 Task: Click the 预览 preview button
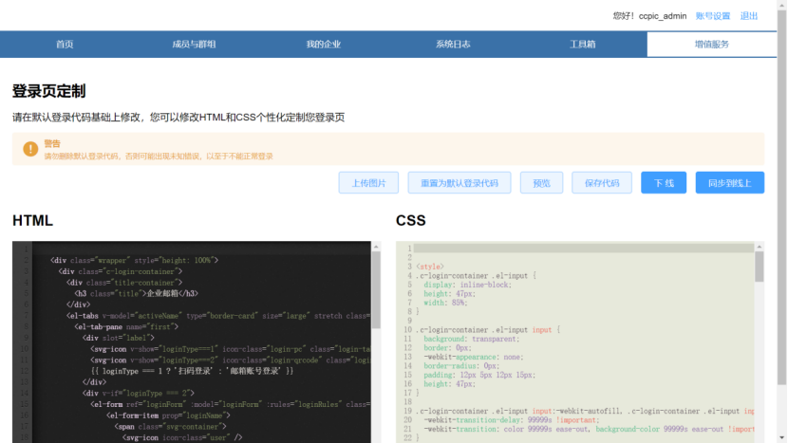pos(541,183)
